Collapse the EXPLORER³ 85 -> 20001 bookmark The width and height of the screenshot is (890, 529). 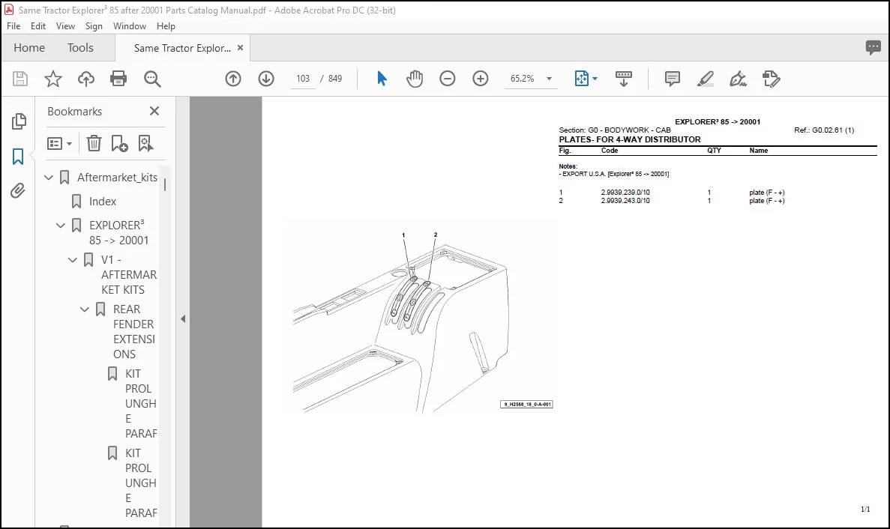pos(61,225)
